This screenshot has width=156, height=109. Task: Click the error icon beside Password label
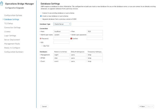(x=41, y=39)
